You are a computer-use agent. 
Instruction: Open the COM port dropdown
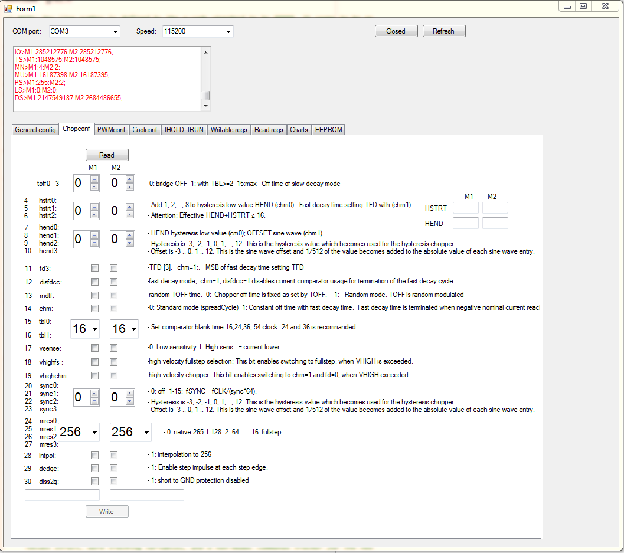click(x=115, y=31)
